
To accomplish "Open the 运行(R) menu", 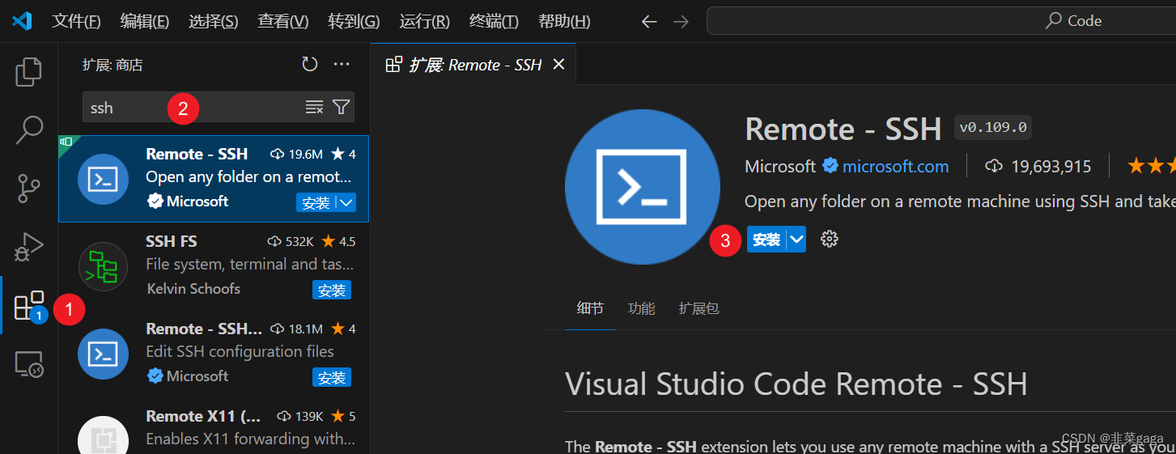I will pos(425,22).
